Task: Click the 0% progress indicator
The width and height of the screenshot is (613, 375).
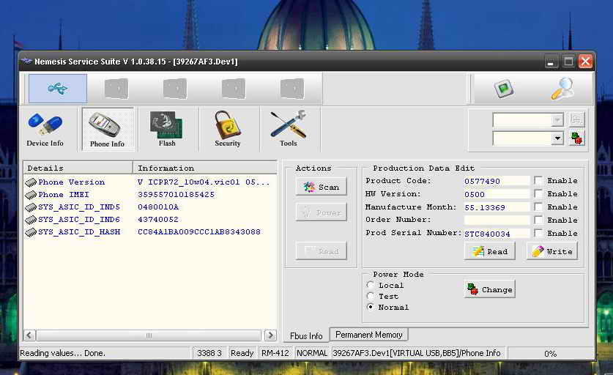Action: click(x=550, y=354)
